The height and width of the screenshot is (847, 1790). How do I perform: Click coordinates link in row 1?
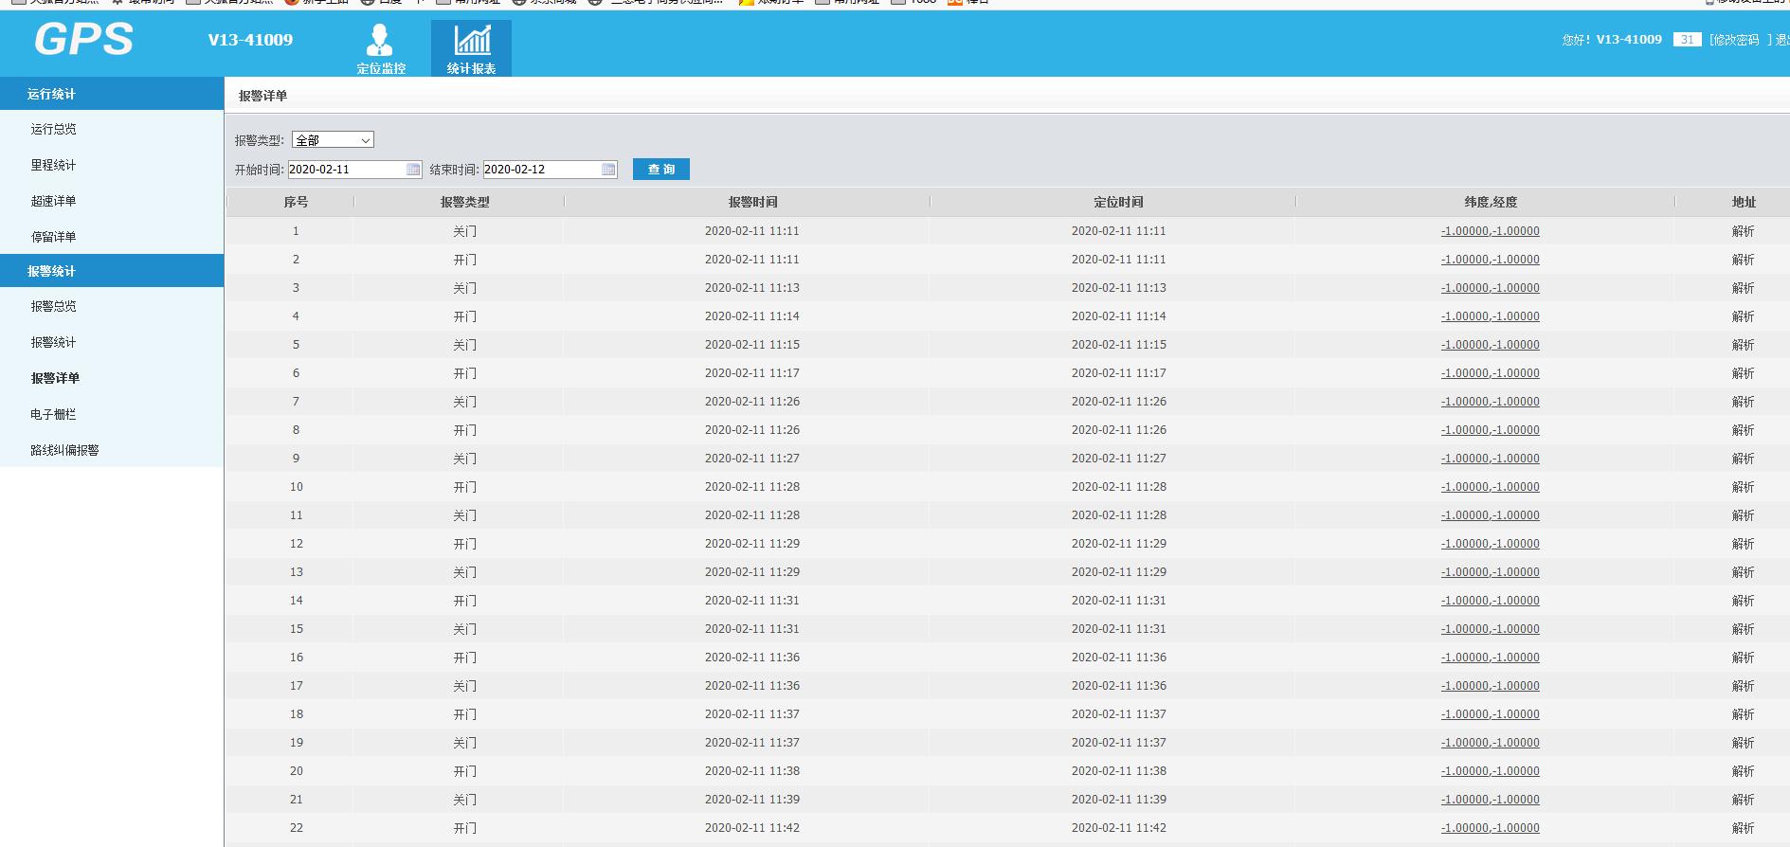(1490, 231)
